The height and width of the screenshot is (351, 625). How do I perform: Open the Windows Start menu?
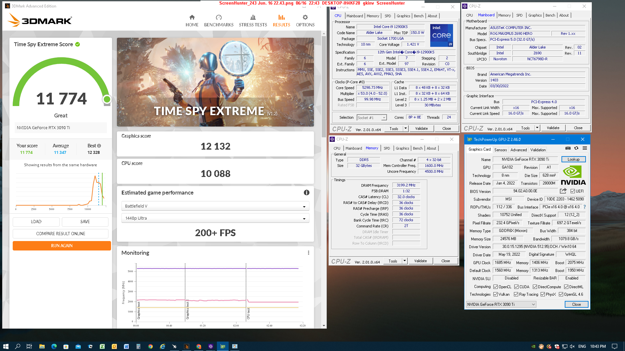pos(6,346)
